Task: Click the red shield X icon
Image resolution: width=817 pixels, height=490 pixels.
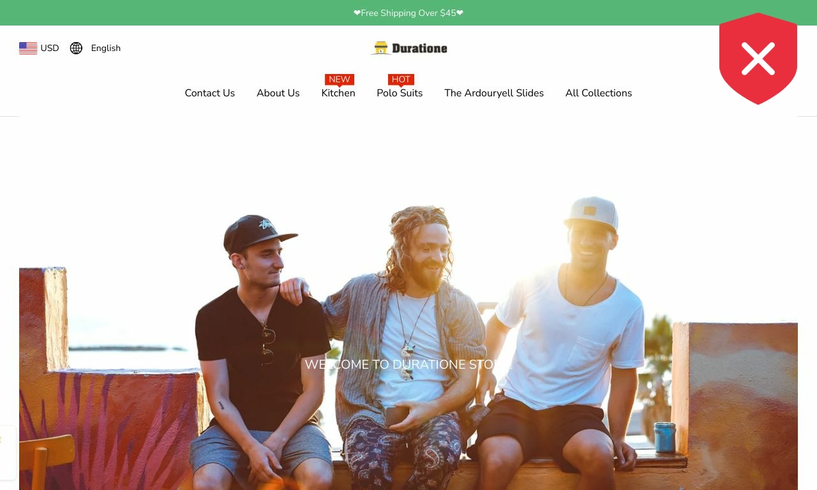Action: (x=758, y=59)
